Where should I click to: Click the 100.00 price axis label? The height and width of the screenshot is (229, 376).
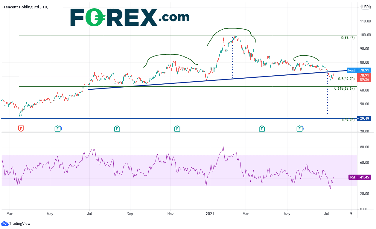click(365, 35)
